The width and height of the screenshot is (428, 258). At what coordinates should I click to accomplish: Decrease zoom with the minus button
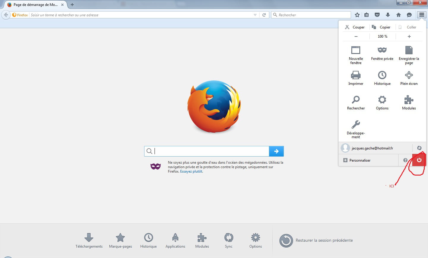[356, 36]
